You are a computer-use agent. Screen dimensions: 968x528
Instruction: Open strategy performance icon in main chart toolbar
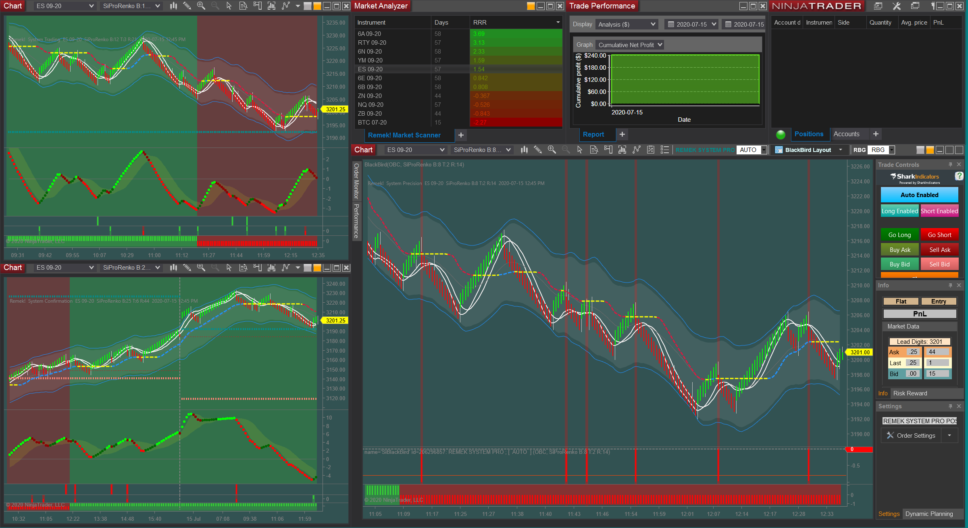[x=650, y=150]
